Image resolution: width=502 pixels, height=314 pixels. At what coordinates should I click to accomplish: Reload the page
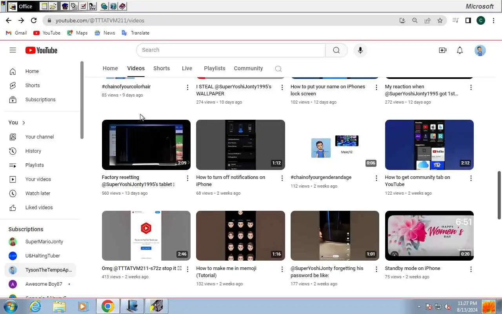pos(34,20)
